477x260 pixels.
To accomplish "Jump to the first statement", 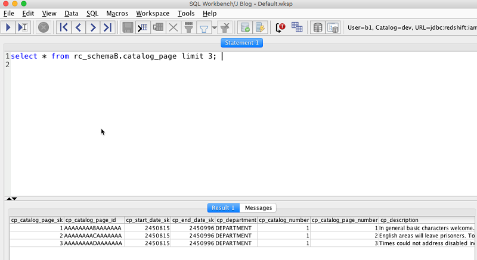I will click(64, 27).
